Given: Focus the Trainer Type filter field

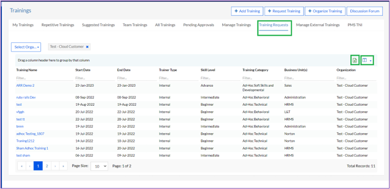Looking at the screenshot, I should click(179, 78).
